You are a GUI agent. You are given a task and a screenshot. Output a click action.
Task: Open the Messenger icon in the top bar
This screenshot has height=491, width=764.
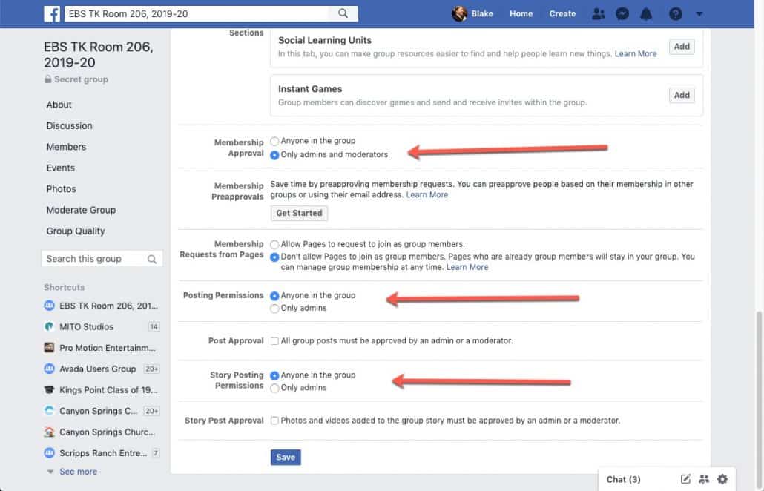pyautogui.click(x=622, y=13)
